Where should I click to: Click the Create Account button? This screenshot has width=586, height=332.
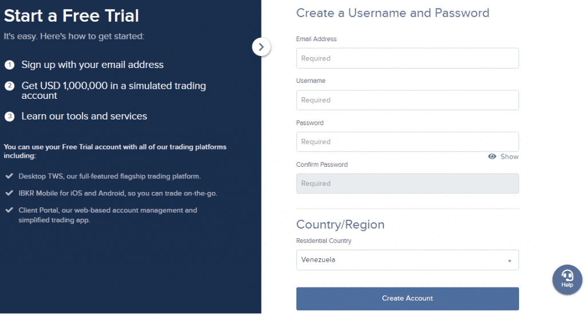pyautogui.click(x=407, y=298)
